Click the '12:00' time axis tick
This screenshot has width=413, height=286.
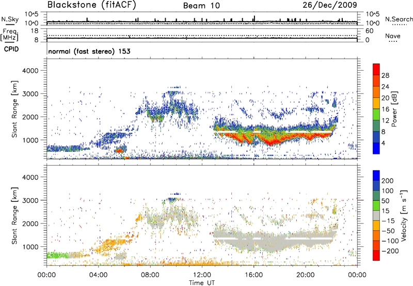pyautogui.click(x=202, y=275)
